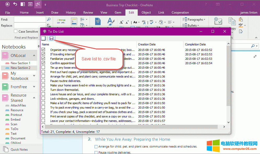Viewport: 260px width, 154px height.
Task: Enable the Case Sensitive checkbox
Action: pyautogui.click(x=16, y=31)
